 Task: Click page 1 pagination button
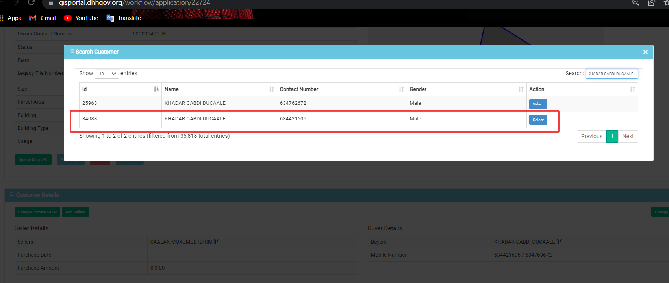click(x=612, y=136)
